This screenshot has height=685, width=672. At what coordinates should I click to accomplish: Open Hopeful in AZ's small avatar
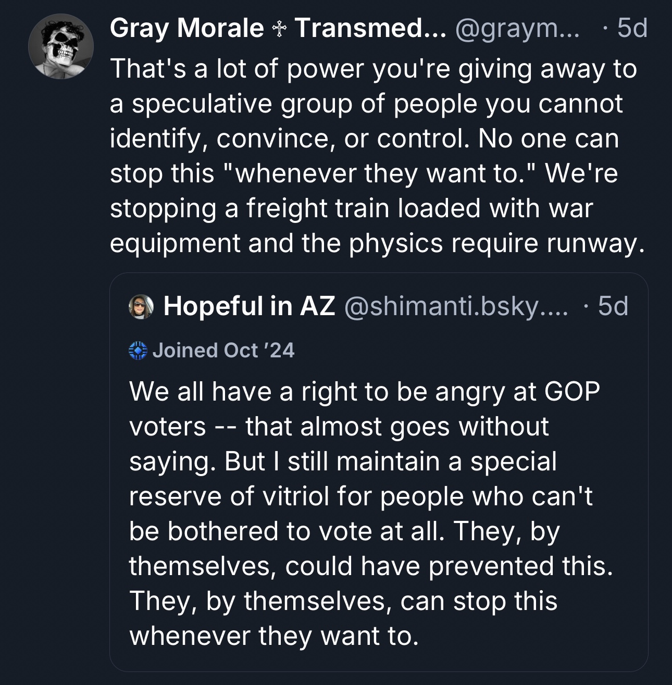coord(141,306)
